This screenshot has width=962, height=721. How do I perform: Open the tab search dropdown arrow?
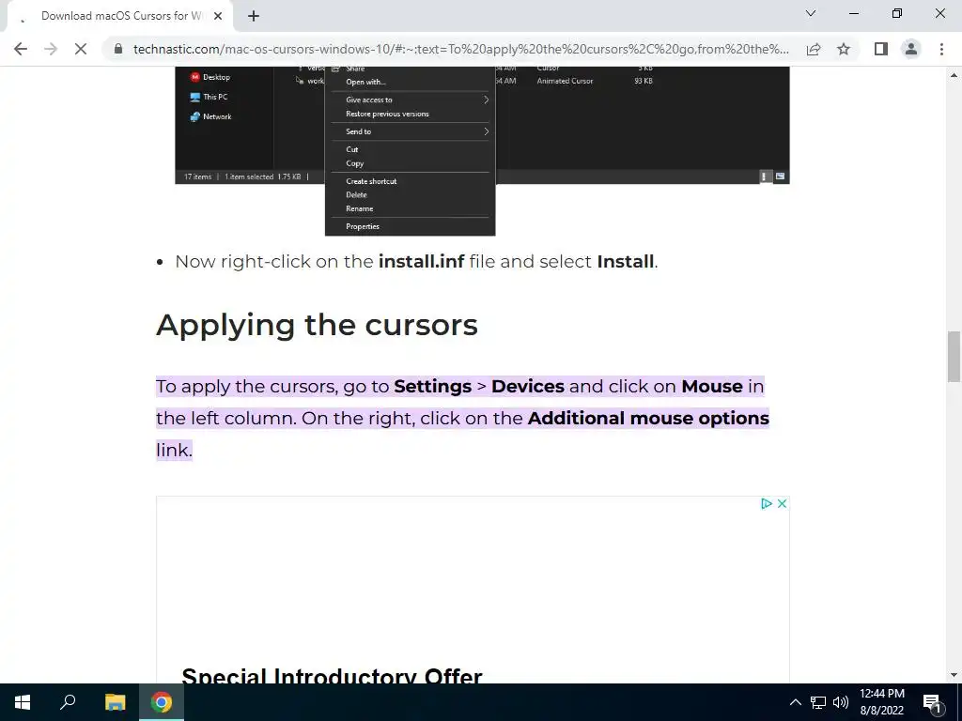coord(811,13)
